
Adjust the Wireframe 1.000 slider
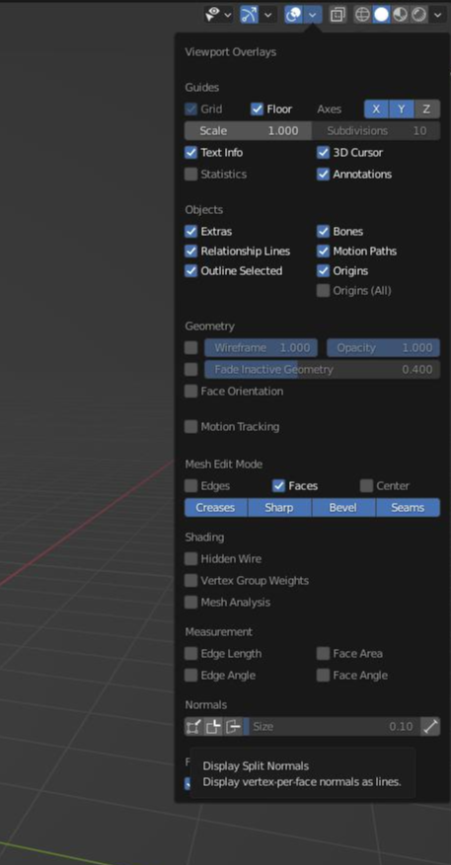coord(262,347)
